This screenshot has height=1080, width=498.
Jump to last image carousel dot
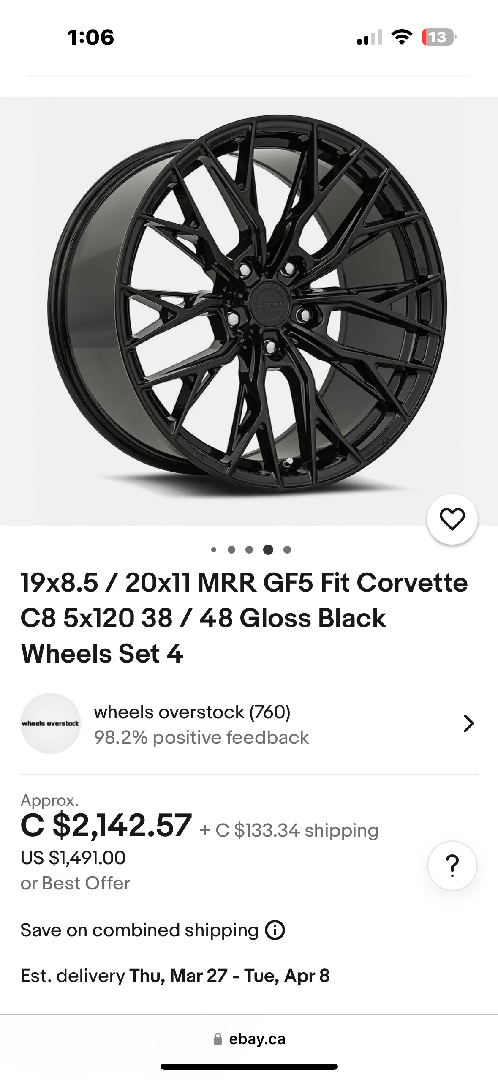coord(287,550)
